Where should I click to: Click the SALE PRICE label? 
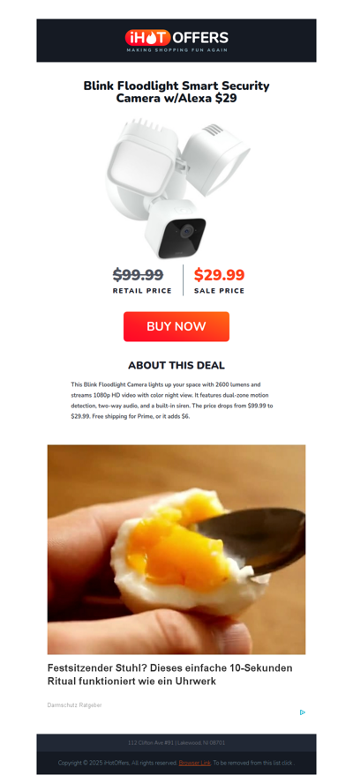[219, 291]
